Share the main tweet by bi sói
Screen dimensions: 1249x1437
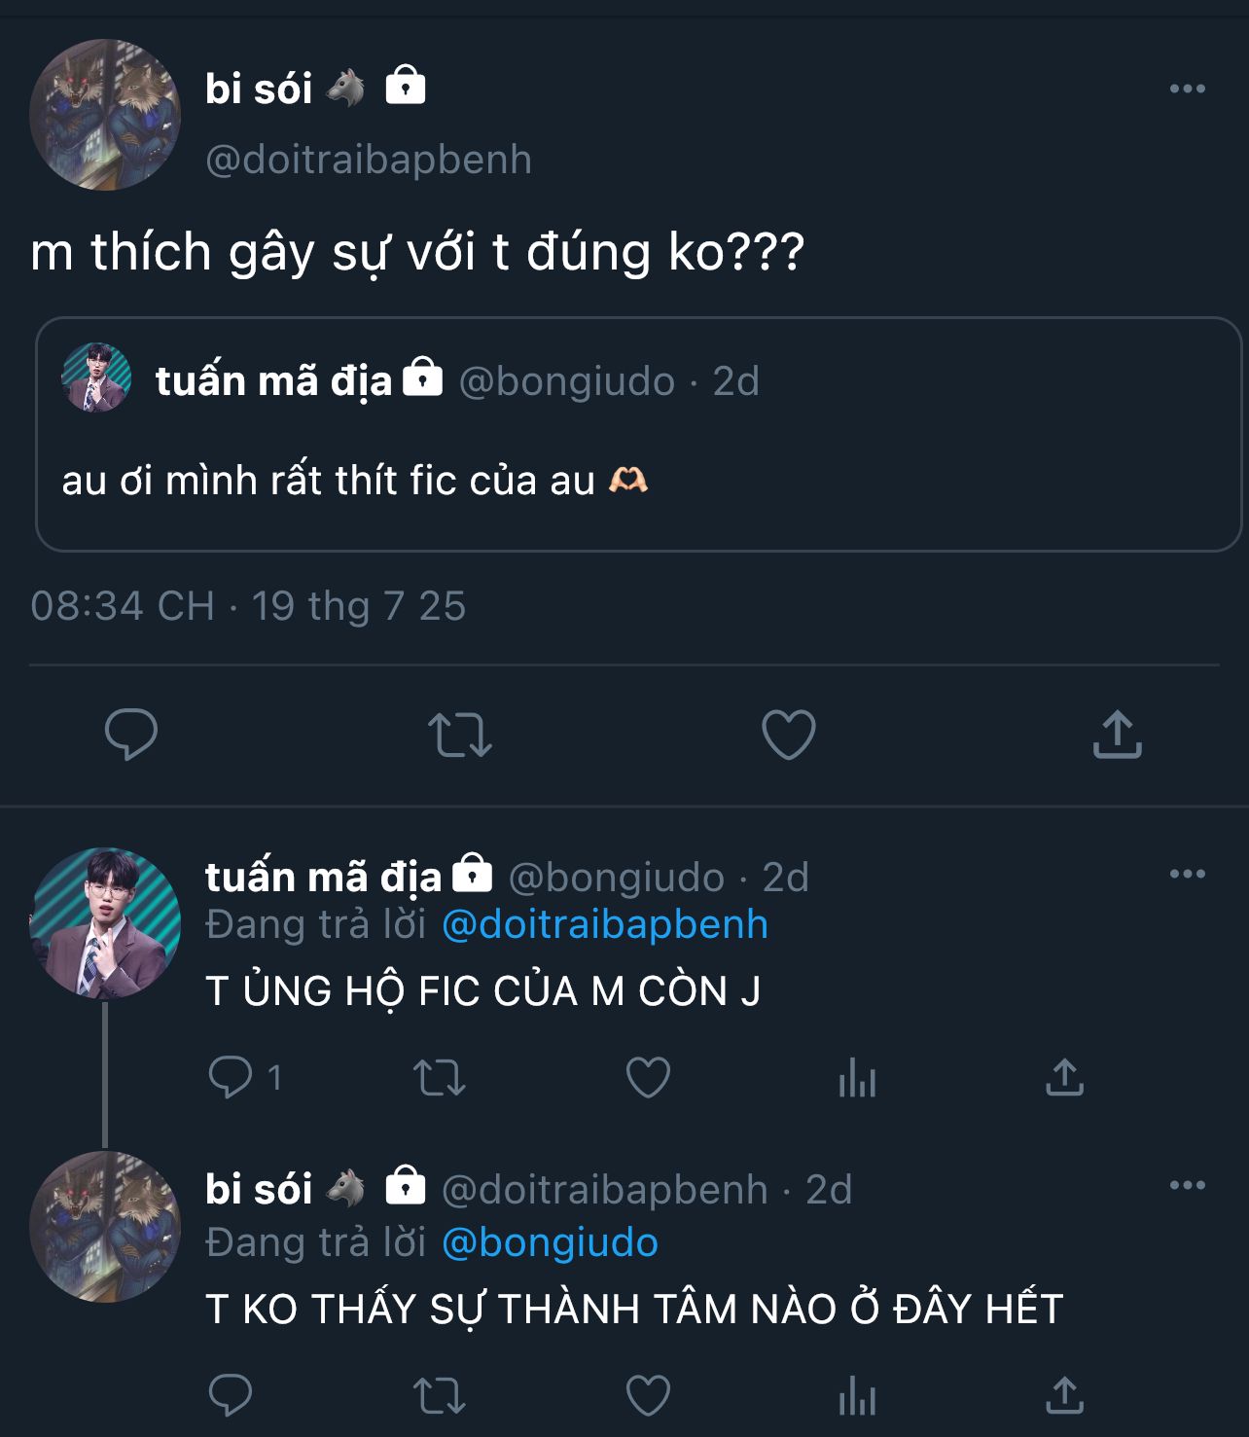1117,735
